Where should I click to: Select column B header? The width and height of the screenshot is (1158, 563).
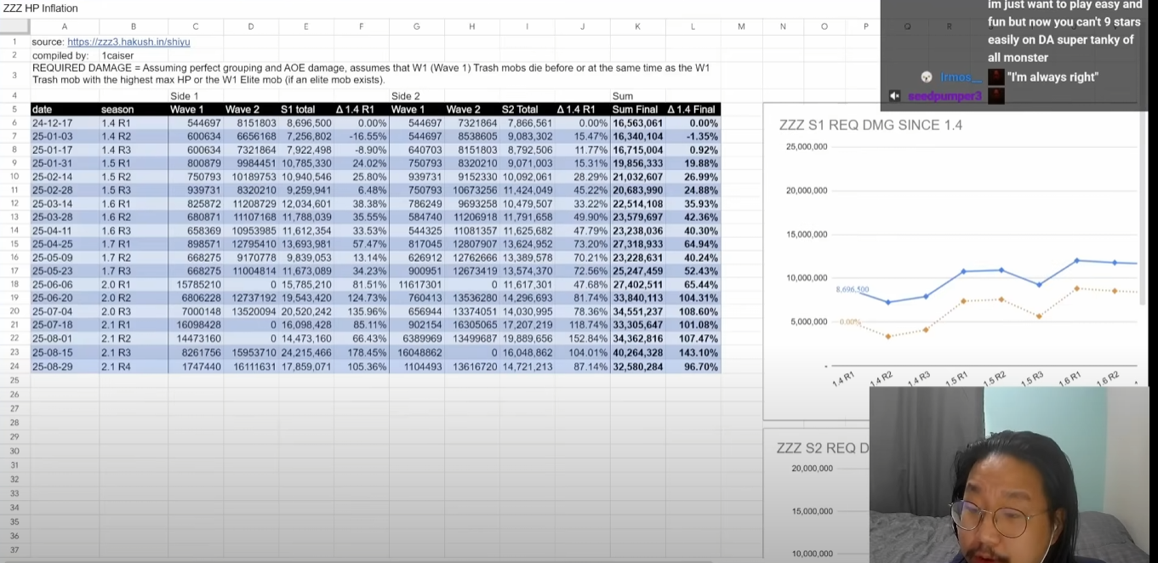pos(134,26)
